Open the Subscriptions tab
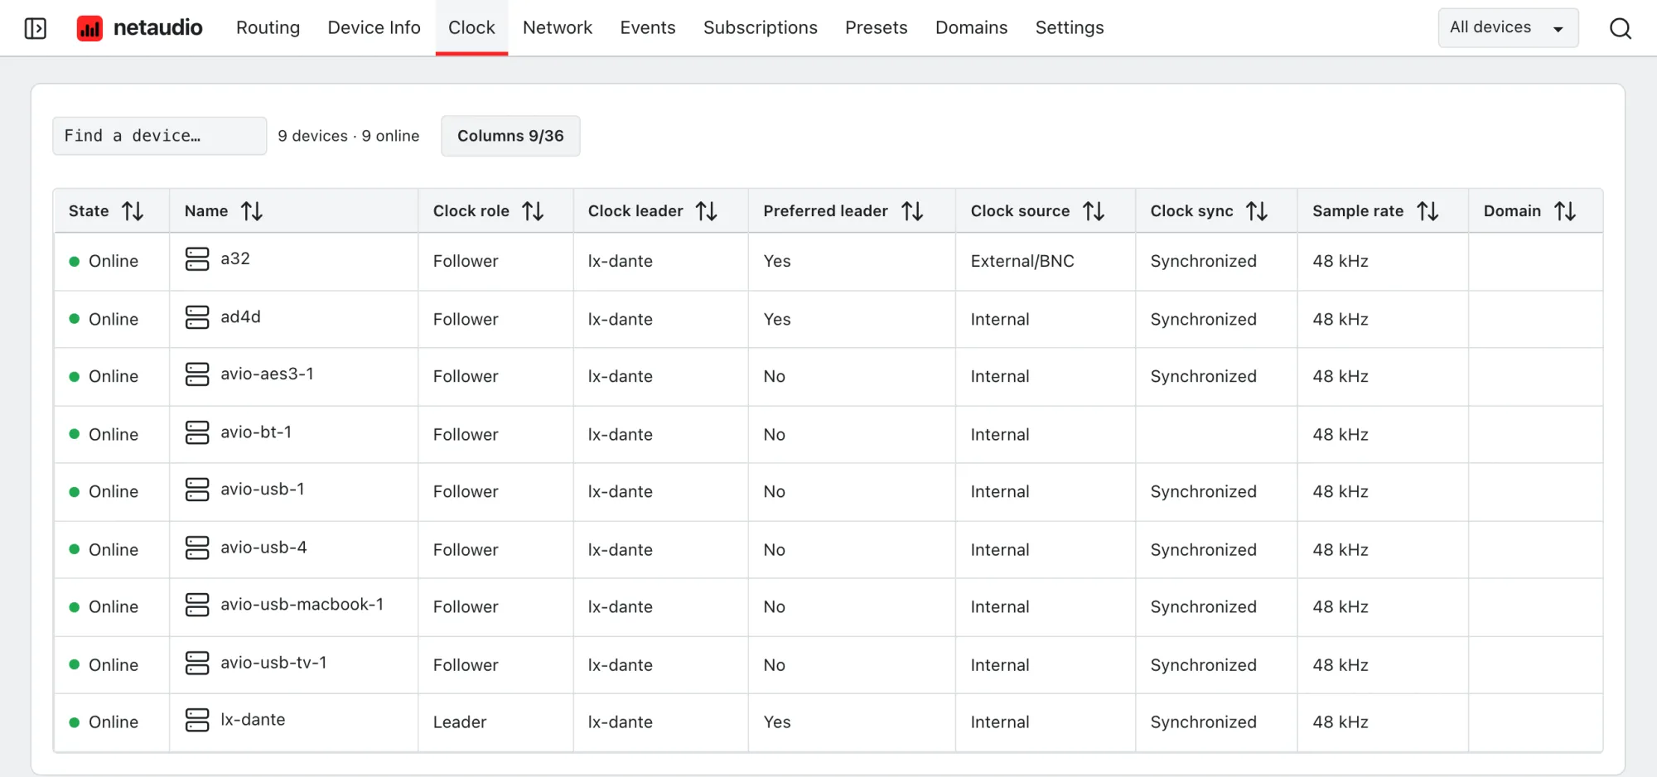This screenshot has height=777, width=1657. (x=761, y=27)
